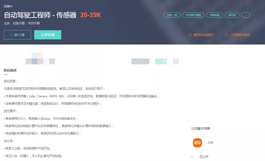
Task: Select the 五险一金 benefit tag
Action: pos(172,15)
